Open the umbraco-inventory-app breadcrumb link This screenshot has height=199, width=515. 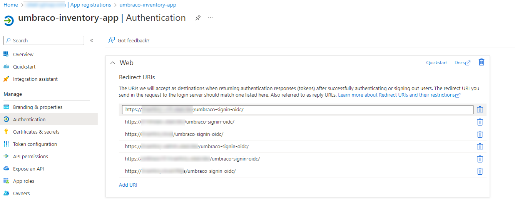pyautogui.click(x=148, y=5)
